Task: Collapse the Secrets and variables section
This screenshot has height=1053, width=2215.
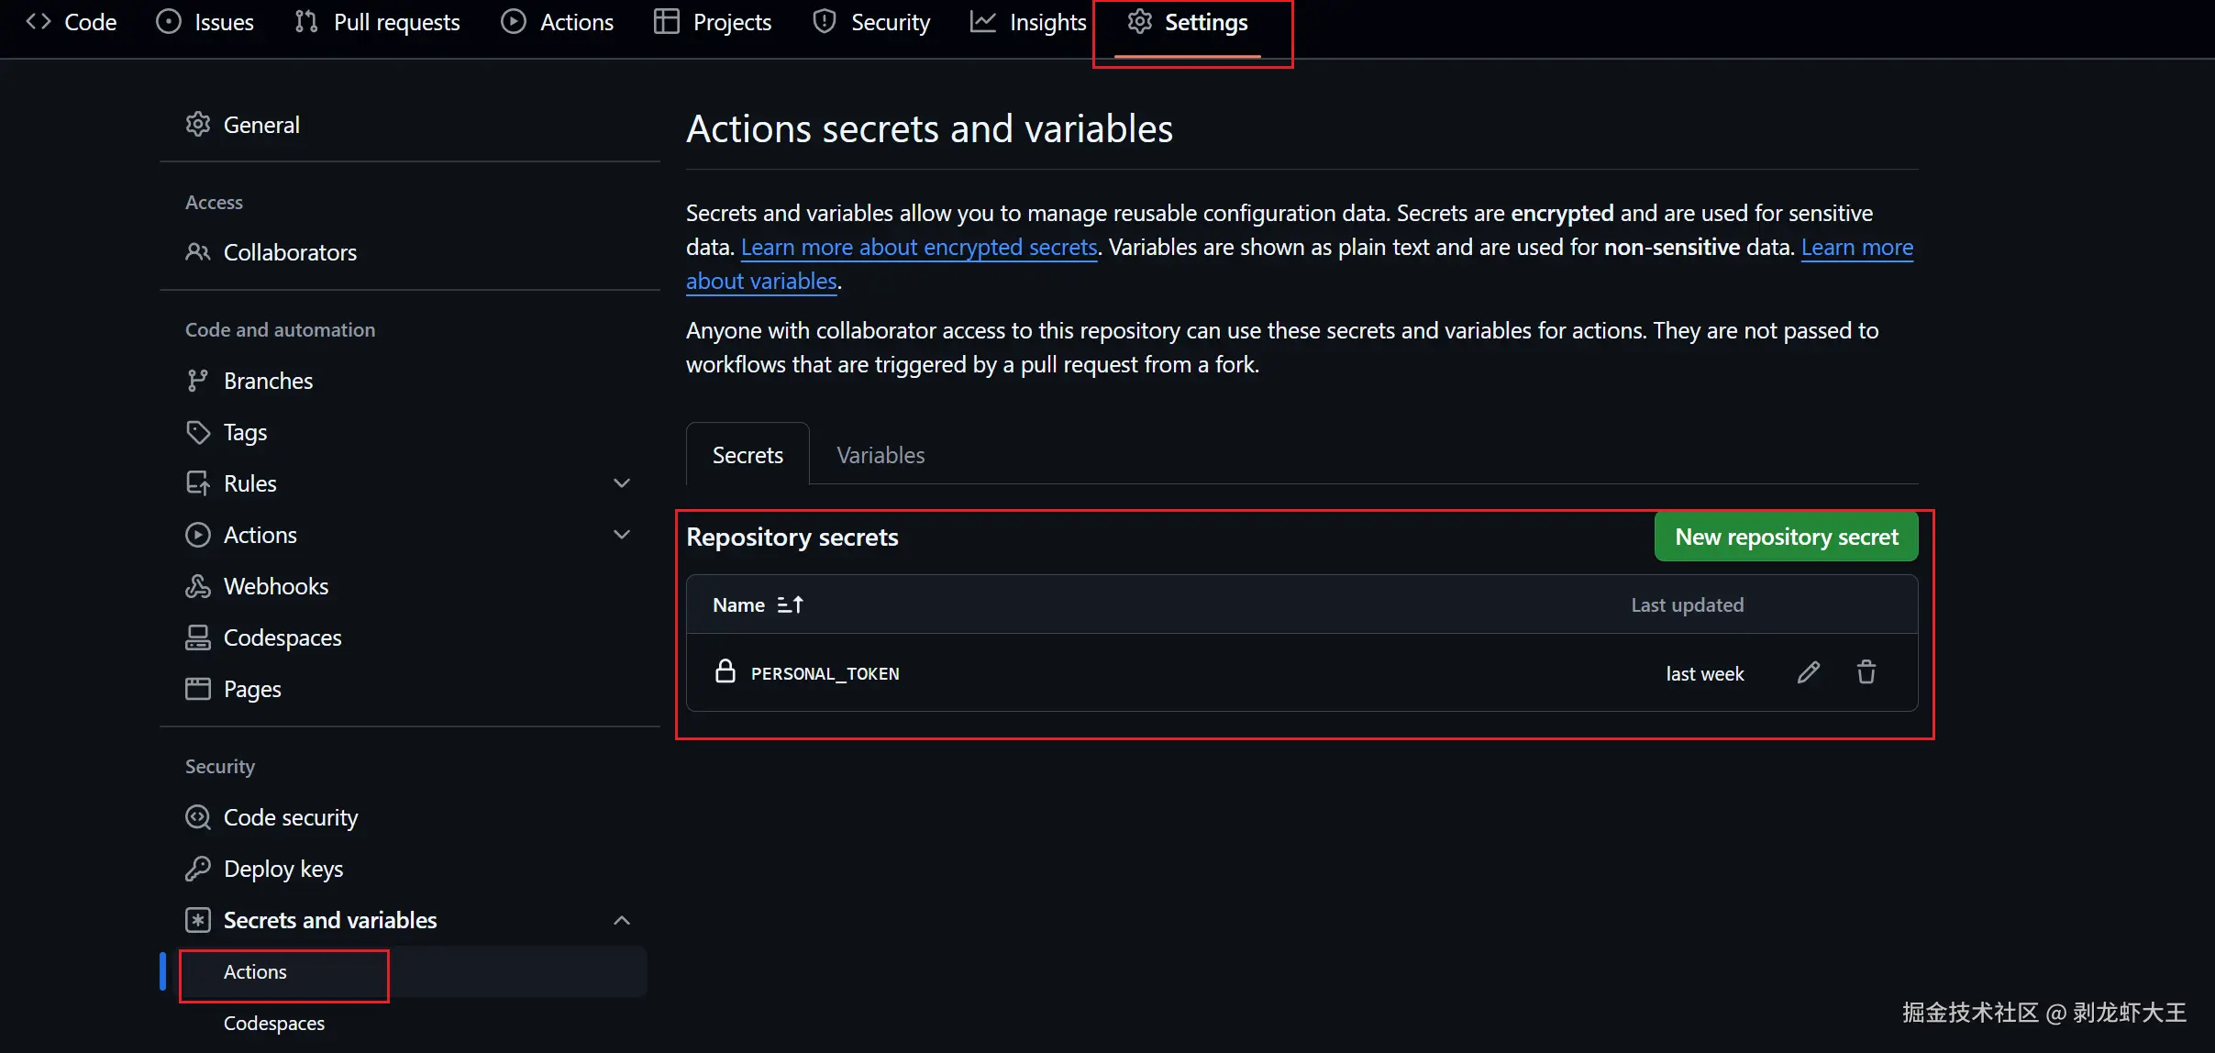Action: [622, 920]
